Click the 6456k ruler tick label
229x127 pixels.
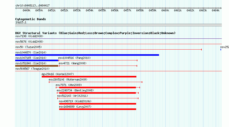pos(115,10)
